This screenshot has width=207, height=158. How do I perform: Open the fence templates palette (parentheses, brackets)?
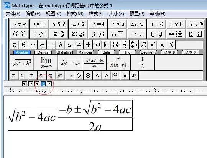[x=20, y=34]
